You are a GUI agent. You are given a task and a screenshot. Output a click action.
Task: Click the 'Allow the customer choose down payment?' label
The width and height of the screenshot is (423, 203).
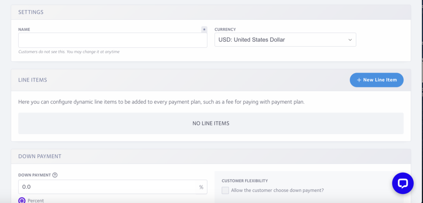(x=277, y=190)
